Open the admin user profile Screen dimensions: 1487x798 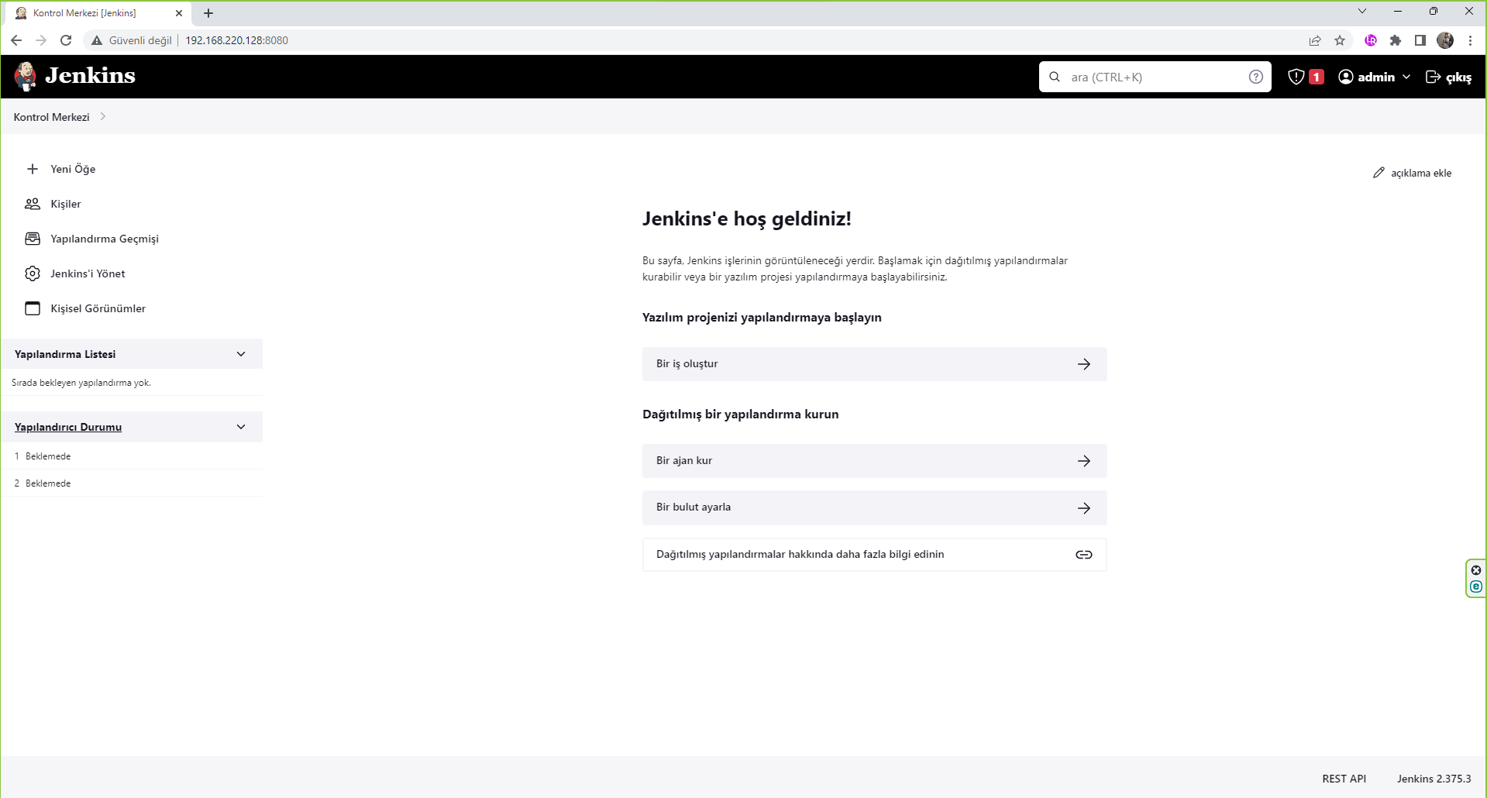point(1376,77)
